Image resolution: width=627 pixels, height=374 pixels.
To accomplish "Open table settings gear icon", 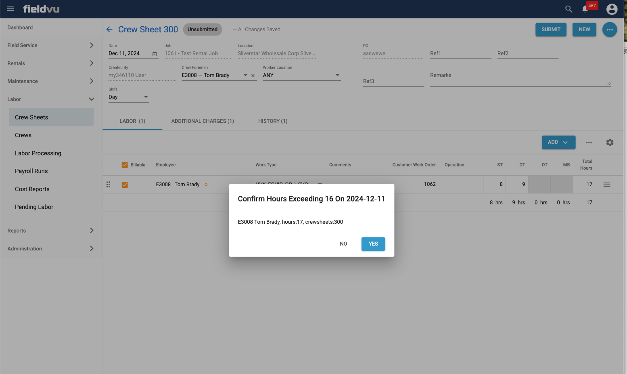I will tap(610, 143).
